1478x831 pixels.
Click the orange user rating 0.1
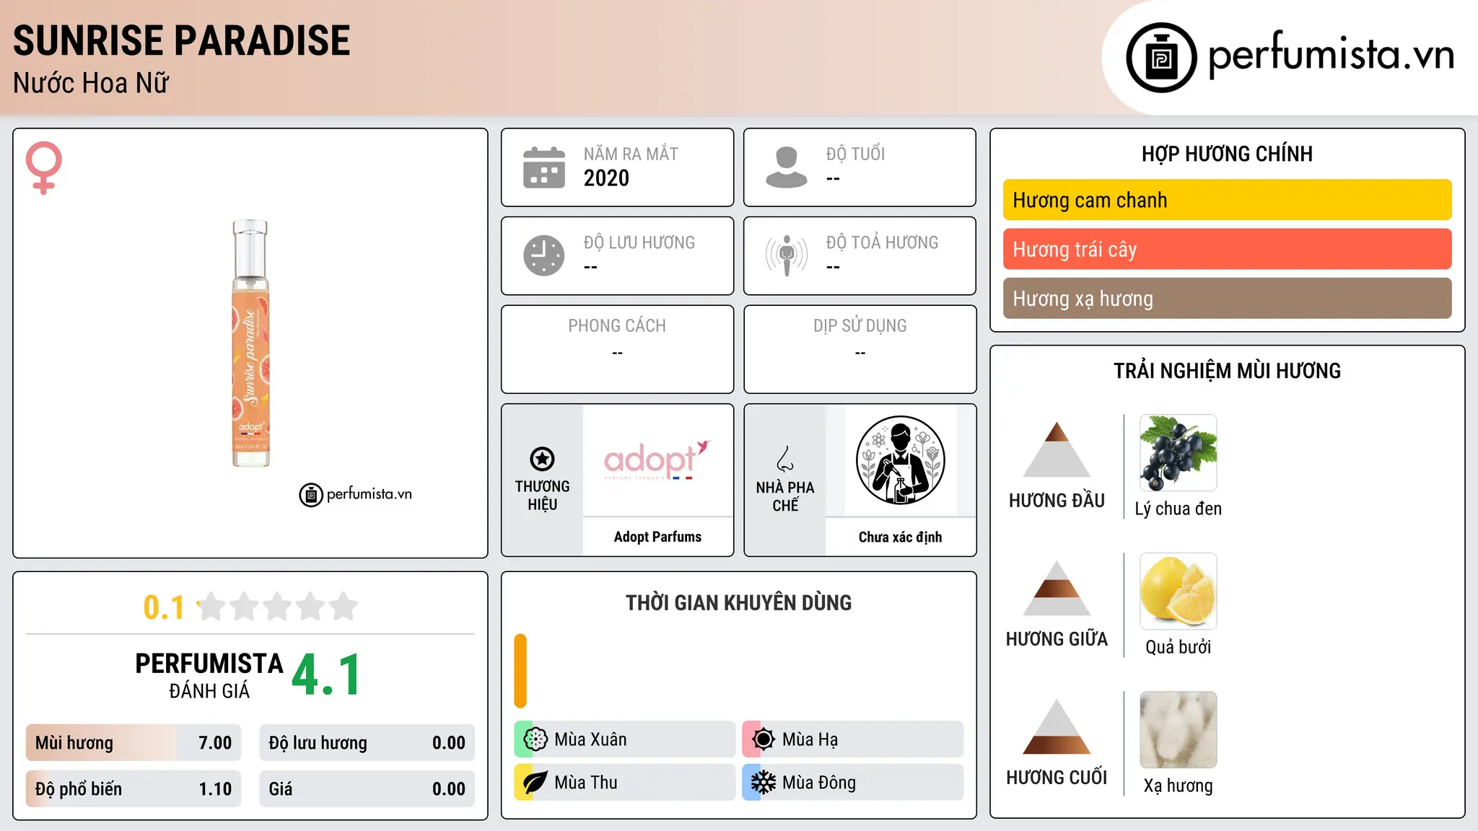[x=164, y=607]
